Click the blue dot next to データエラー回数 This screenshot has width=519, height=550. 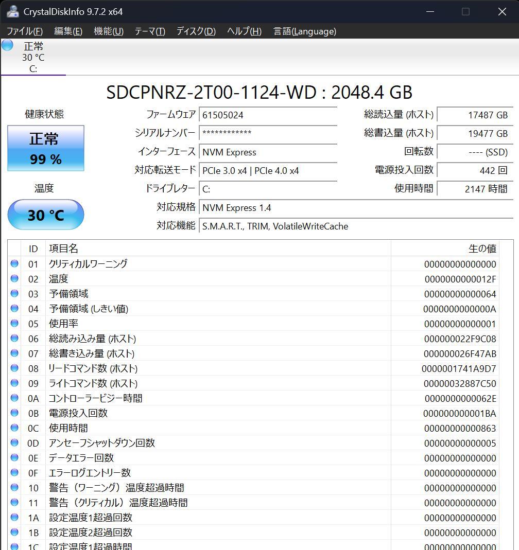(x=15, y=457)
